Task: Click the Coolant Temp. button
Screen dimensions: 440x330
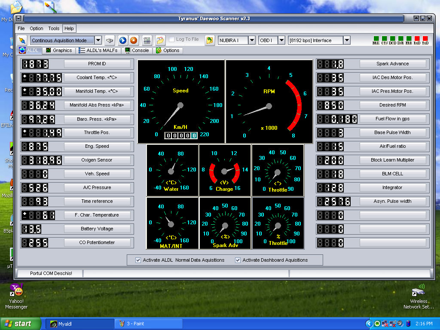Action: tap(97, 77)
